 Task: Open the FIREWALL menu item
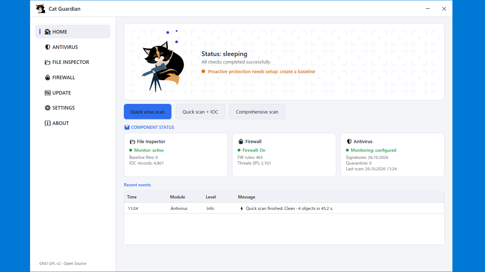coord(73,77)
